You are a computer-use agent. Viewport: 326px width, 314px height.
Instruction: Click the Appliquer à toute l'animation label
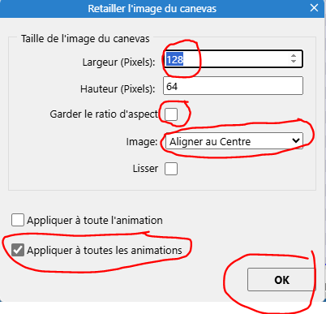pyautogui.click(x=95, y=221)
